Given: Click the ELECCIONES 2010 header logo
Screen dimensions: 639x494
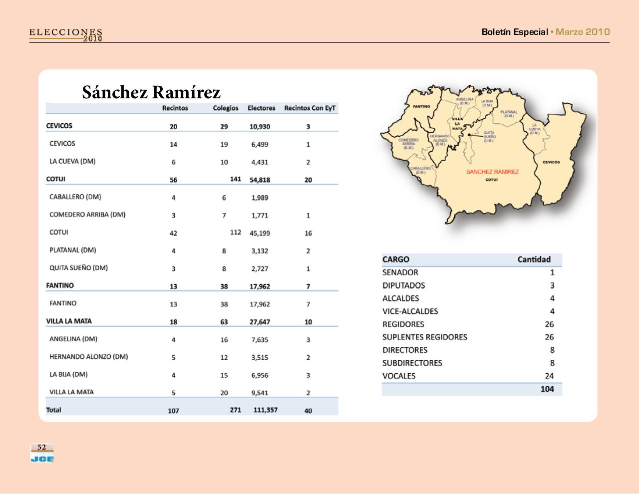Looking at the screenshot, I should [65, 34].
